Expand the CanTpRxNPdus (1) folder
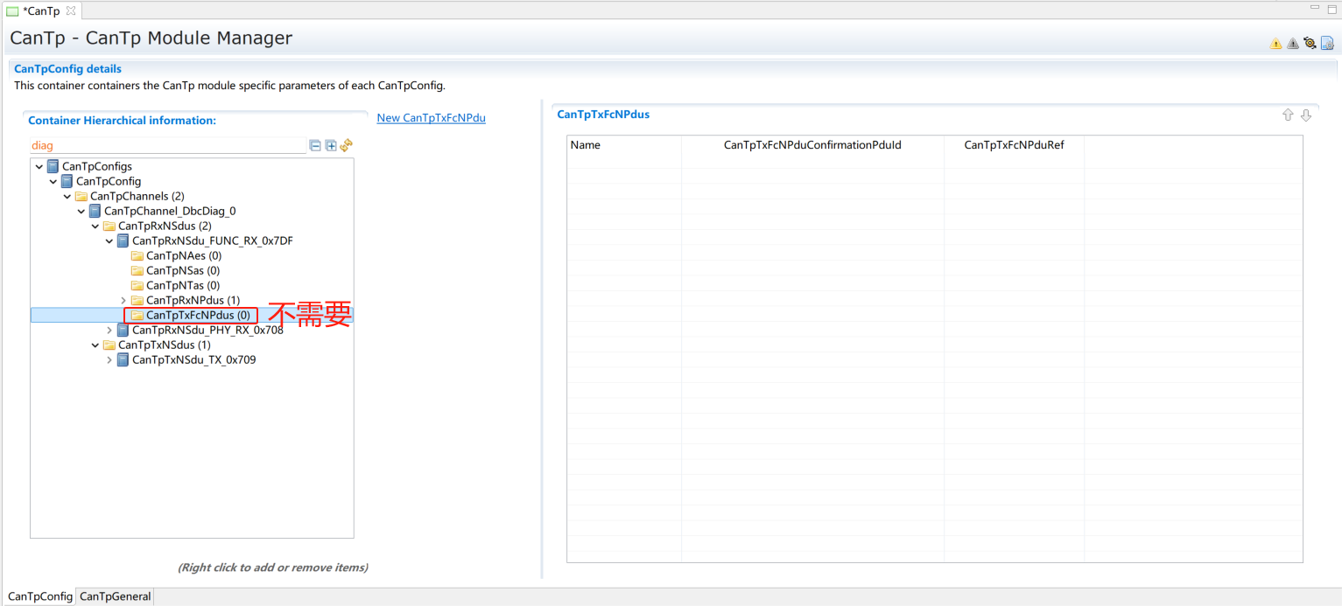This screenshot has height=606, width=1342. point(123,301)
